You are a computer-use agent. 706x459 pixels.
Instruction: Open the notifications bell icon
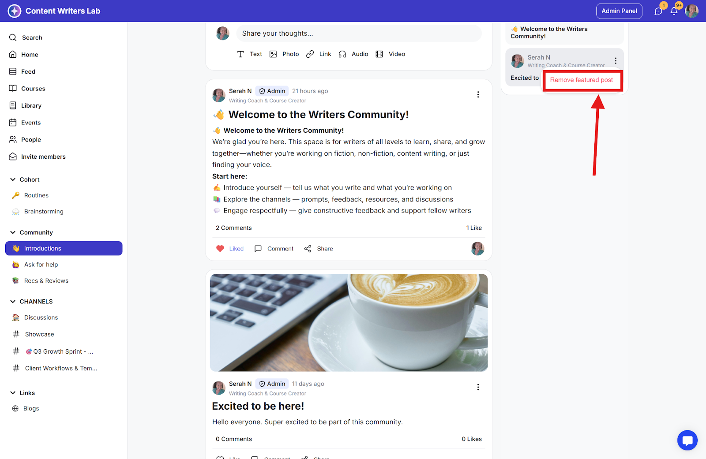tap(674, 11)
